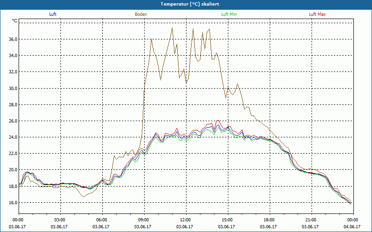Click the 16,0 y-axis value

click(13, 203)
